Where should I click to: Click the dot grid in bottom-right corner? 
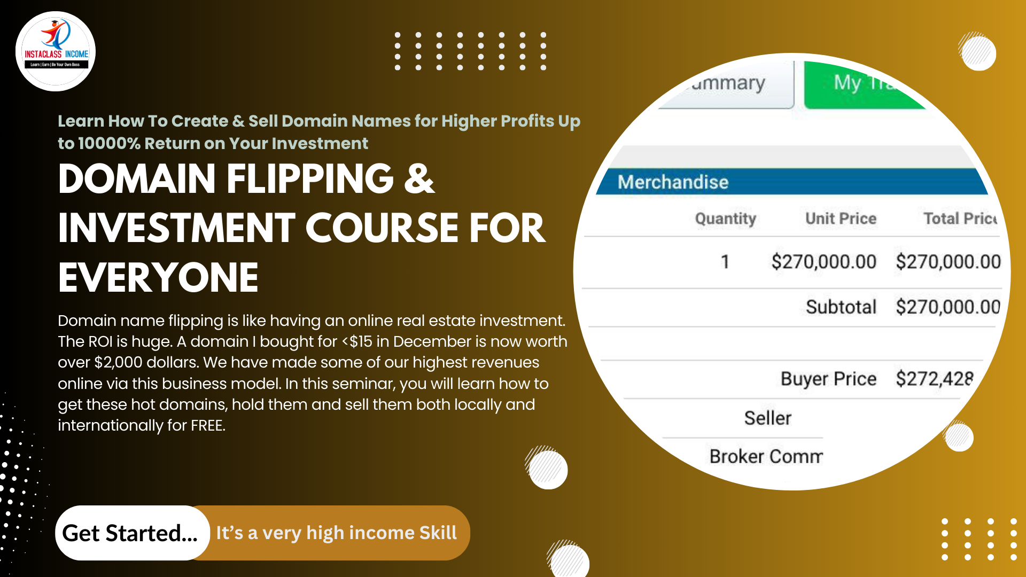tap(979, 539)
